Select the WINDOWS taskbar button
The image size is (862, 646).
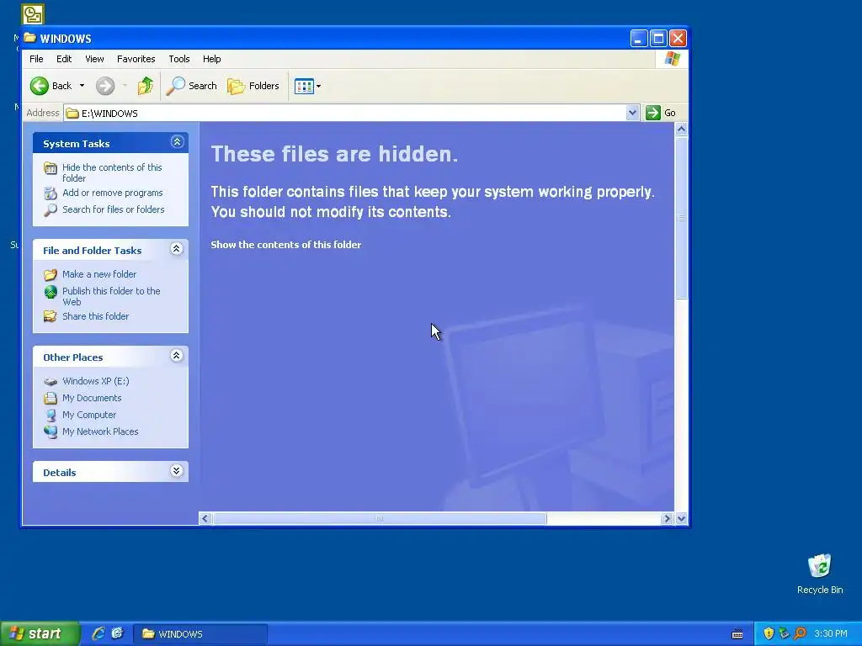[200, 634]
